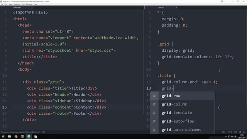Click CRLF line ending selector

tap(224, 132)
